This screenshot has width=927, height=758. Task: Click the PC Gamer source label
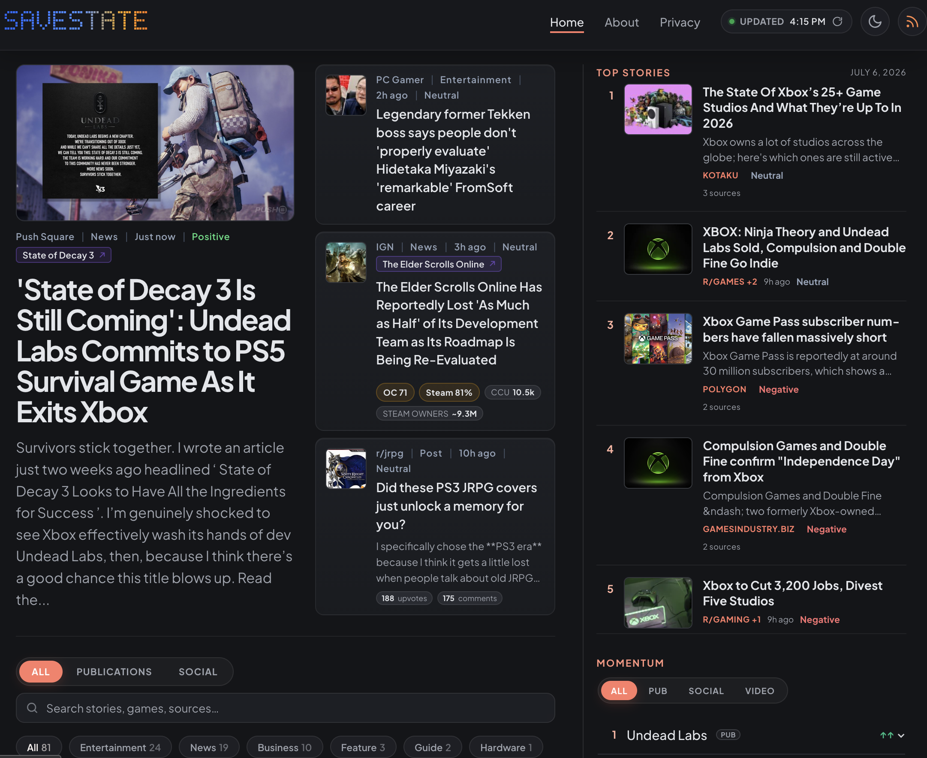400,79
